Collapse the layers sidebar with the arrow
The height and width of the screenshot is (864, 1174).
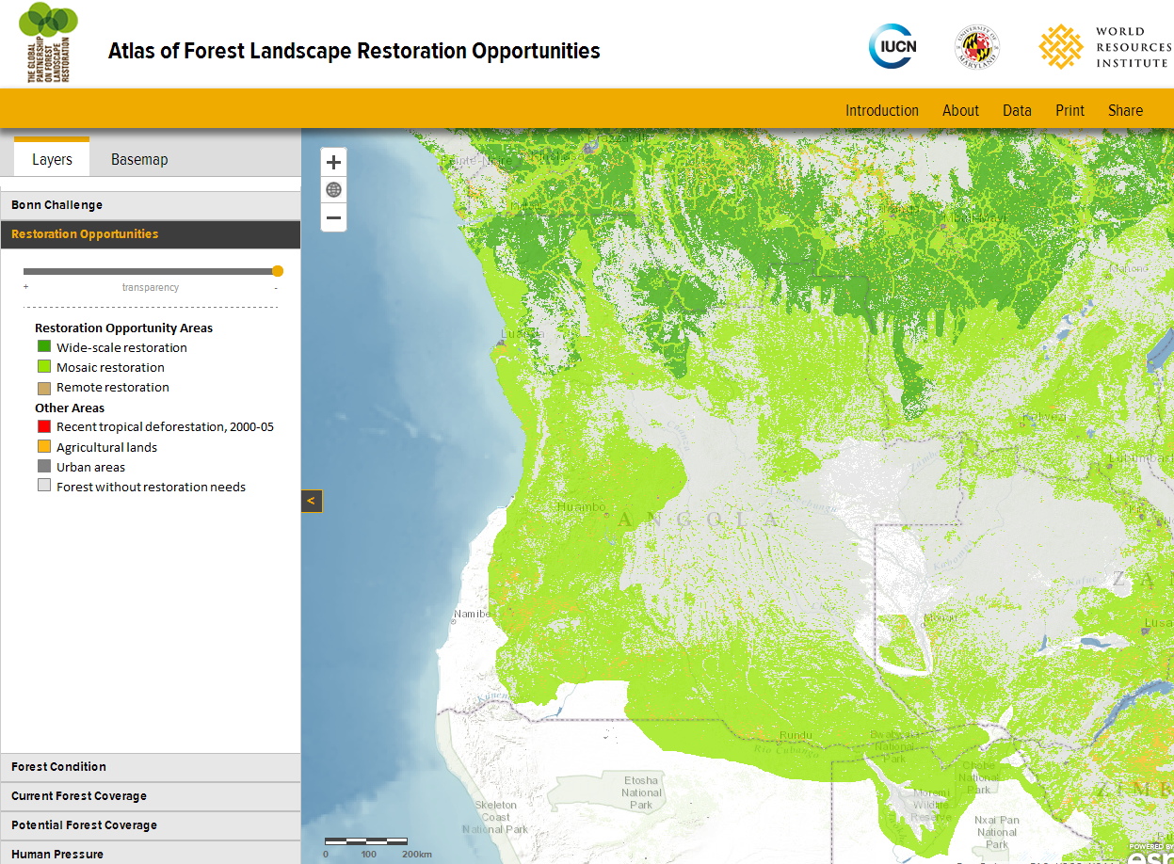click(x=311, y=501)
